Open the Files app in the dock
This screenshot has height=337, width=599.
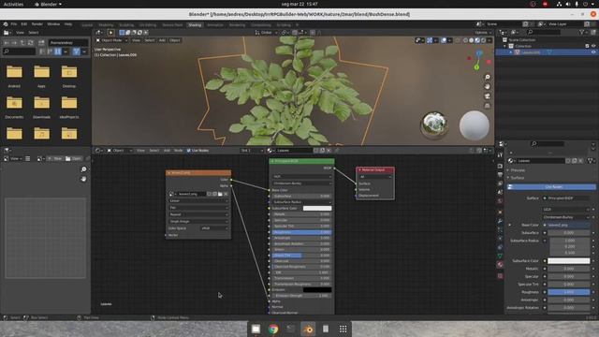(256, 329)
